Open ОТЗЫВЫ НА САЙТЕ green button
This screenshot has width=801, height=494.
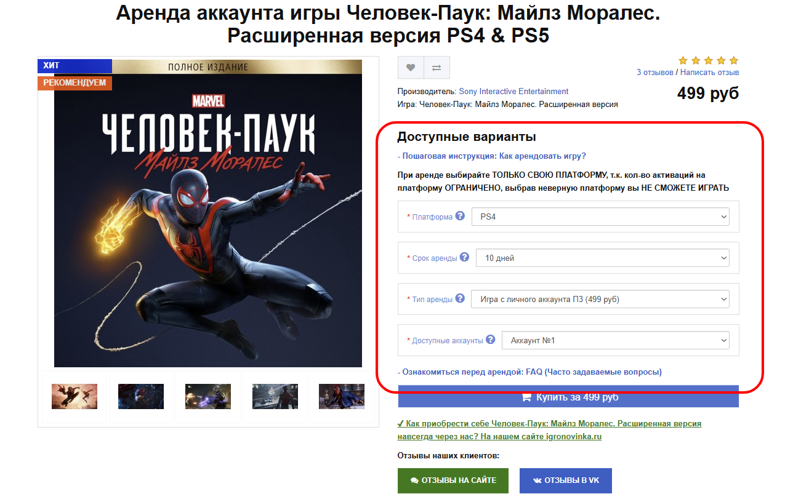[453, 480]
